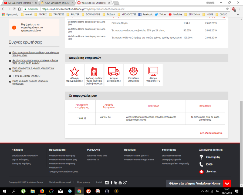
Task: Open Vodafone Instagram social icon in footer
Action: [107, 182]
